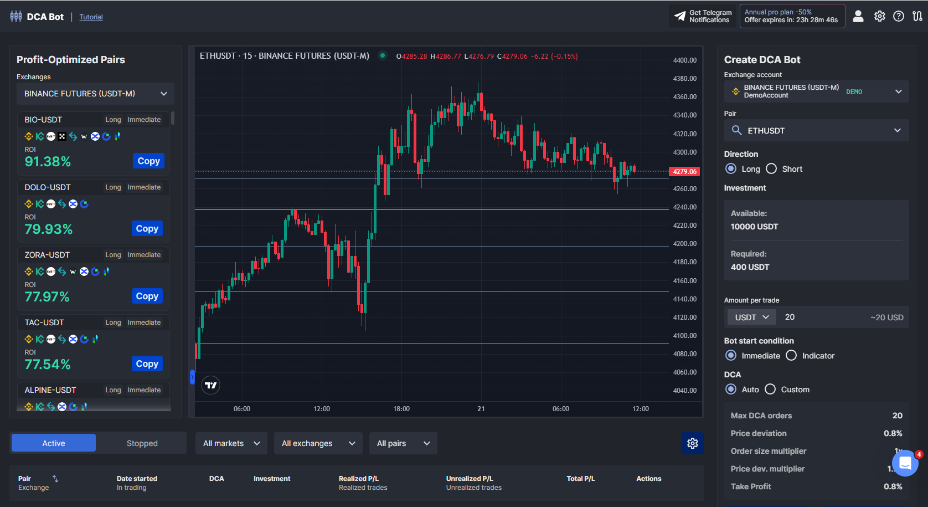Image resolution: width=928 pixels, height=507 pixels.
Task: Click the Bybit icon in DOLO-USDT card
Action: pyautogui.click(x=51, y=204)
